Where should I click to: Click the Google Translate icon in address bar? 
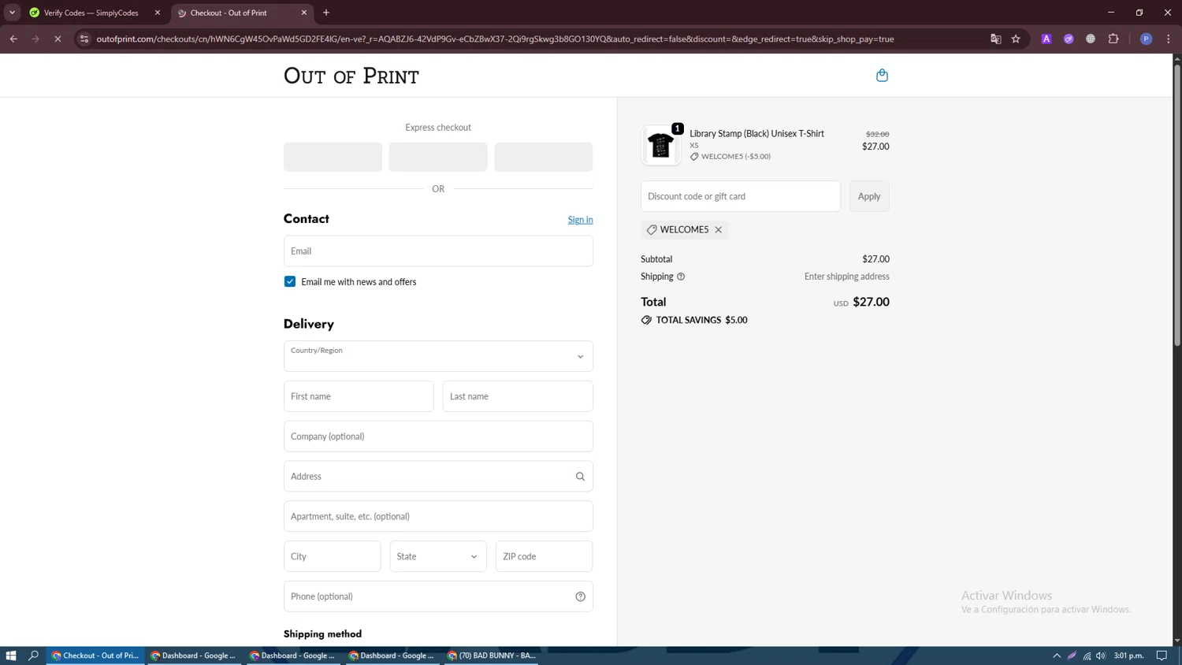tap(995, 39)
